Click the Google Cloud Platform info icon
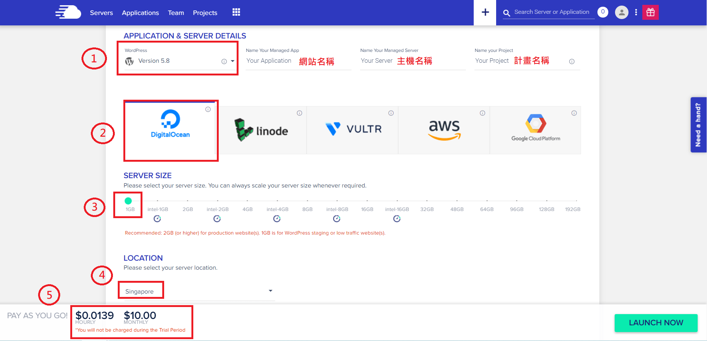The height and width of the screenshot is (341, 707). click(574, 113)
